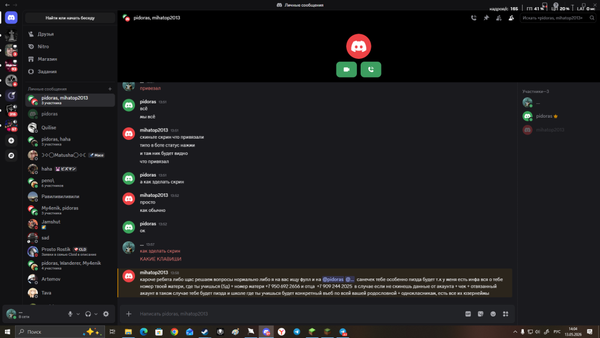The image size is (600, 338).
Task: Click the message 'типо в боте статус нажми'
Action: 167,145
